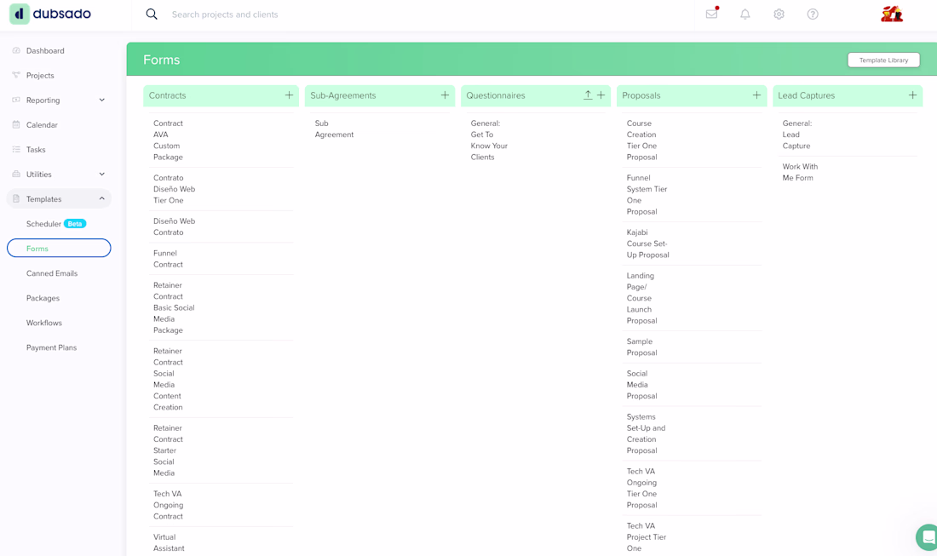
Task: Click the search magnifier icon
Action: pyautogui.click(x=152, y=14)
